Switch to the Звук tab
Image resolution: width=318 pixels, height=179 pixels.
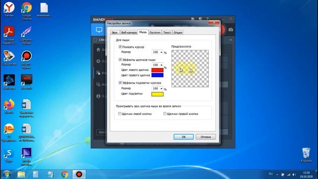[x=115, y=32]
